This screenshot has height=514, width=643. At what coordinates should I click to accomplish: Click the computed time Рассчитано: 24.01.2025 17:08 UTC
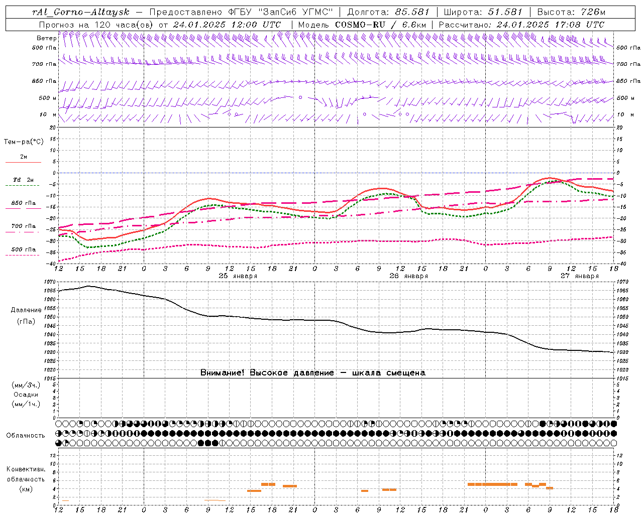click(x=521, y=25)
